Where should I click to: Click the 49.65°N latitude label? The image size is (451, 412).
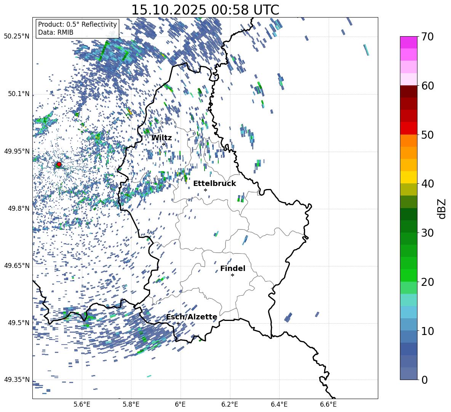(x=17, y=266)
